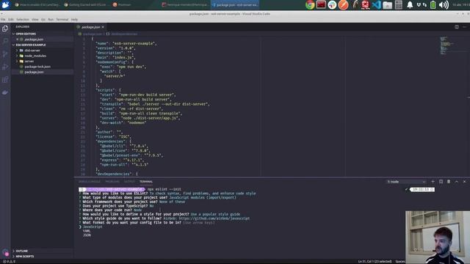Viewport: 470px width, 264px height.
Task: Switch to the Getting Started with ESLint taskbar window
Action: pos(87,5)
